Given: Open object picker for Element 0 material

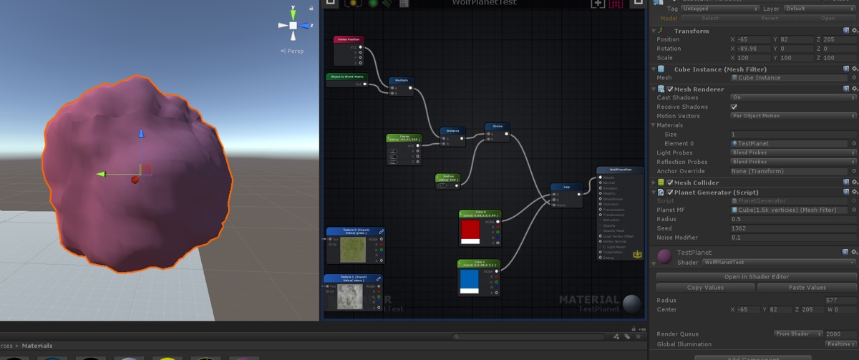Looking at the screenshot, I should pyautogui.click(x=854, y=143).
